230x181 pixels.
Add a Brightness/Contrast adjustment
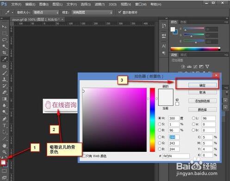[183, 66]
